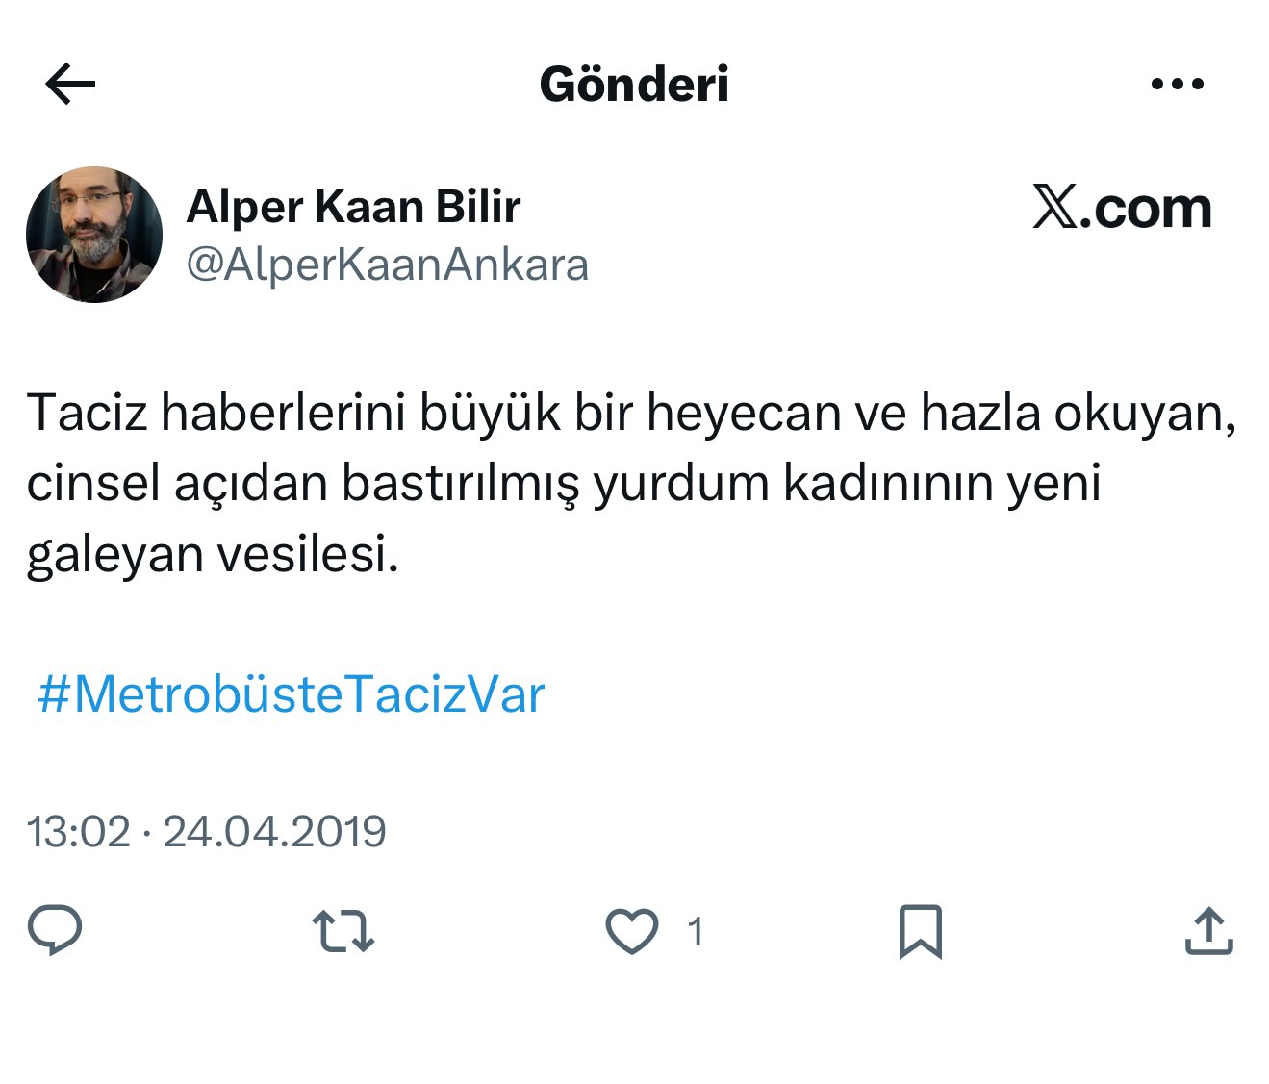Click the words "galeyan vesilesi."
Image resolution: width=1269 pixels, height=1084 pixels.
tap(213, 554)
